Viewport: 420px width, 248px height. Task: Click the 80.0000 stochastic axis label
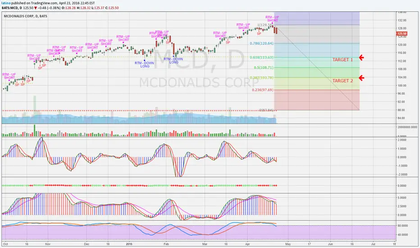pyautogui.click(x=402, y=226)
